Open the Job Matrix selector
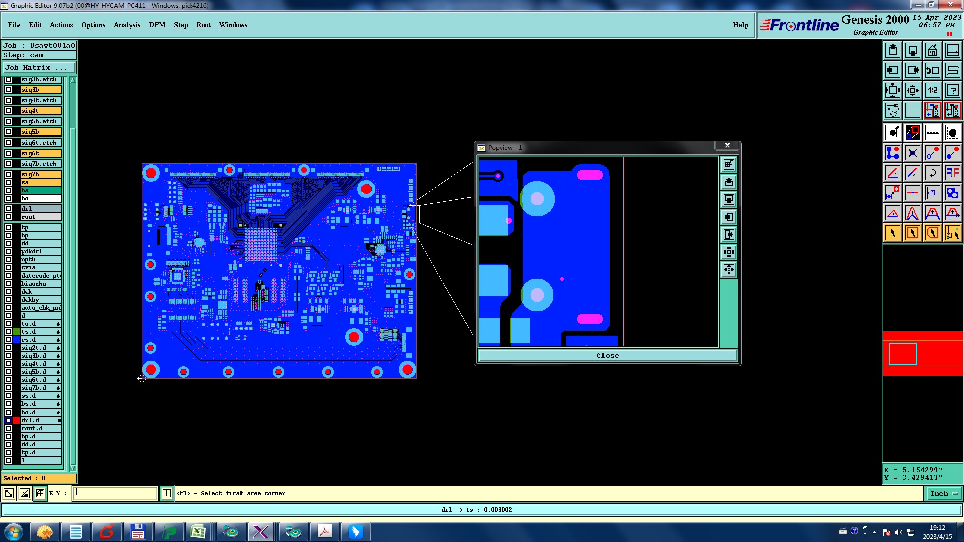The width and height of the screenshot is (964, 542). pos(39,67)
